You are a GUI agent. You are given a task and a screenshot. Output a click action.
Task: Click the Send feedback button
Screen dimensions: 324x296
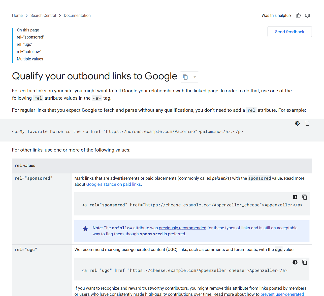tap(289, 31)
